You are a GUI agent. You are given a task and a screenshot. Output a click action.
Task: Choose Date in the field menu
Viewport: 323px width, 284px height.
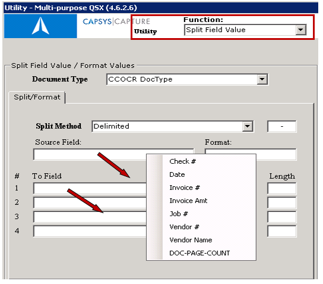[x=177, y=174]
